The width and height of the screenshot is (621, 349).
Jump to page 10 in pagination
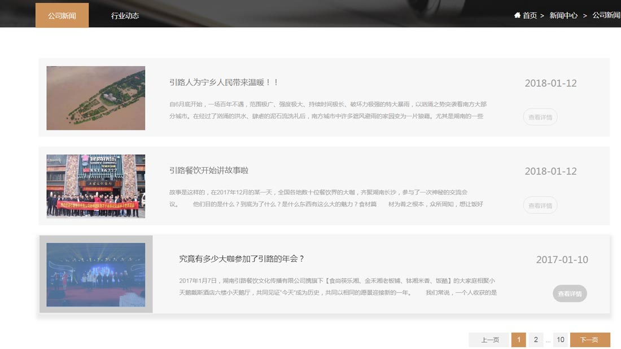[x=560, y=340]
